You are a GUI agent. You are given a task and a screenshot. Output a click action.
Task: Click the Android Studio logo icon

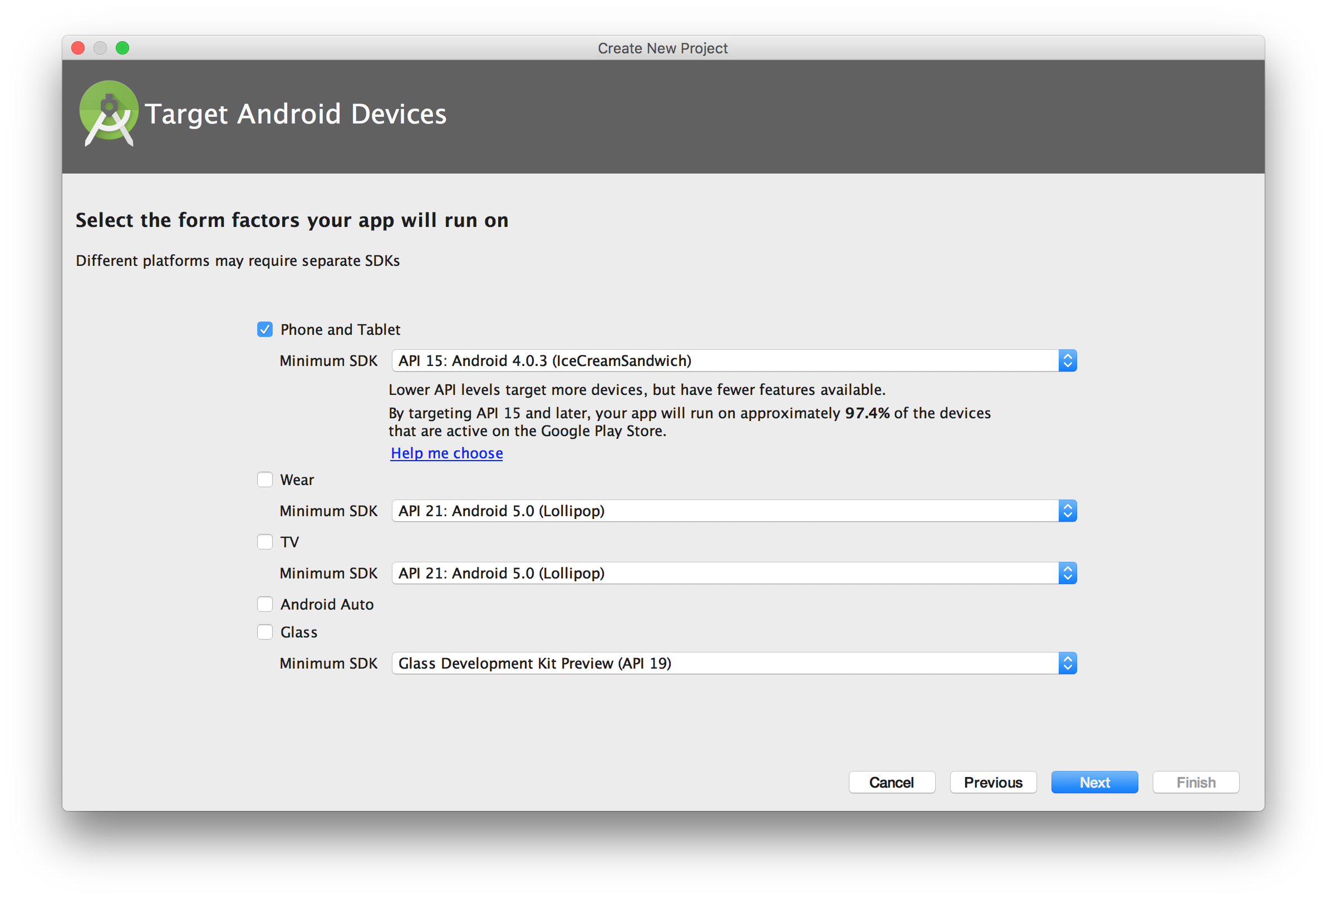click(x=108, y=113)
